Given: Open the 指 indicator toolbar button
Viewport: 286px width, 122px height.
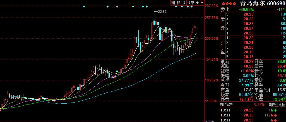Looking at the screenshot, I should click(x=184, y=3).
